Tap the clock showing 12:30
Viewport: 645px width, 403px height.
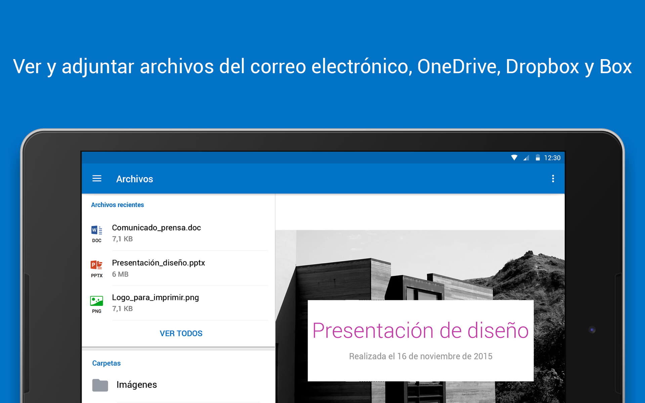click(x=552, y=158)
